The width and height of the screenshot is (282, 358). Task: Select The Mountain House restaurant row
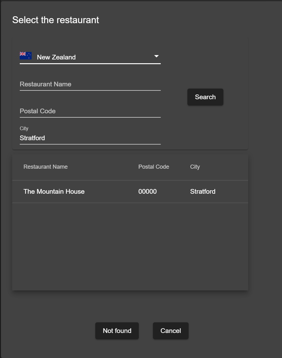click(130, 192)
